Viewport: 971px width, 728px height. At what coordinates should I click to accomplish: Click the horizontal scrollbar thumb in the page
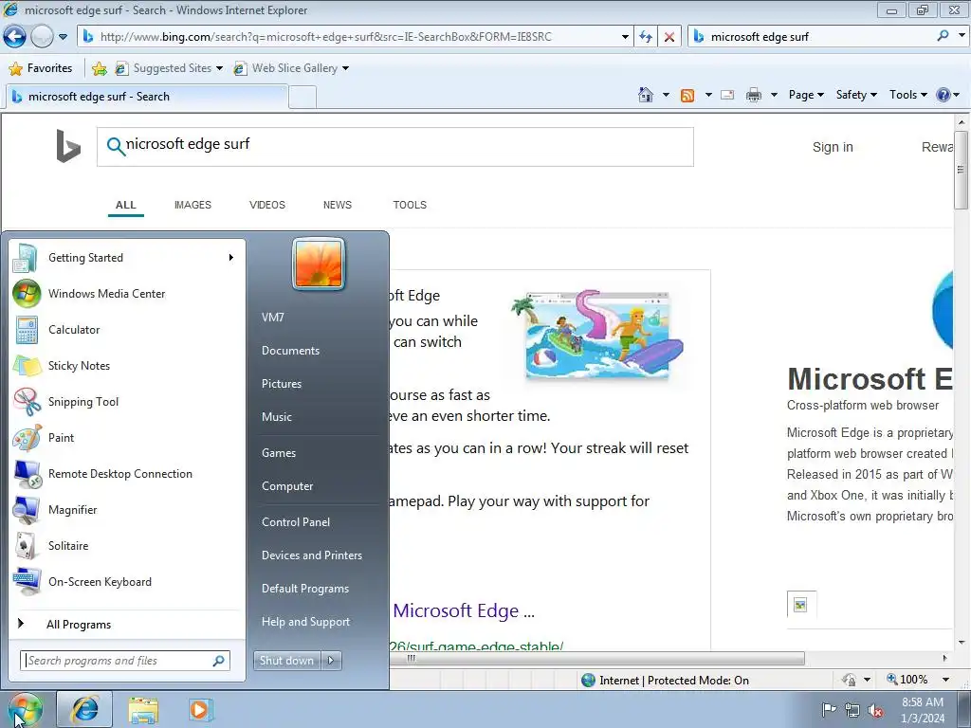597,658
